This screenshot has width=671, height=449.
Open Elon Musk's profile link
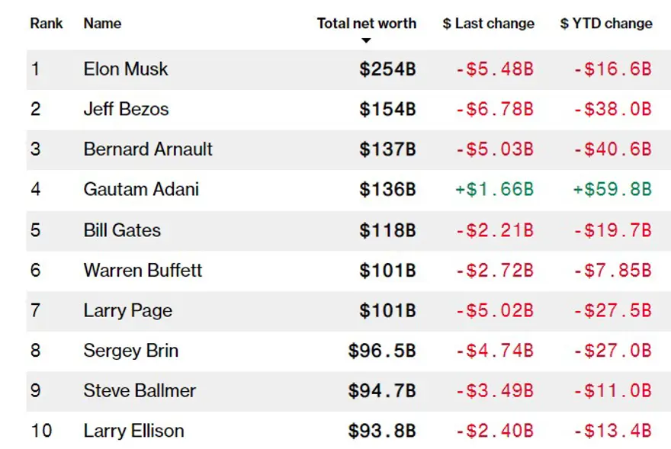point(126,69)
